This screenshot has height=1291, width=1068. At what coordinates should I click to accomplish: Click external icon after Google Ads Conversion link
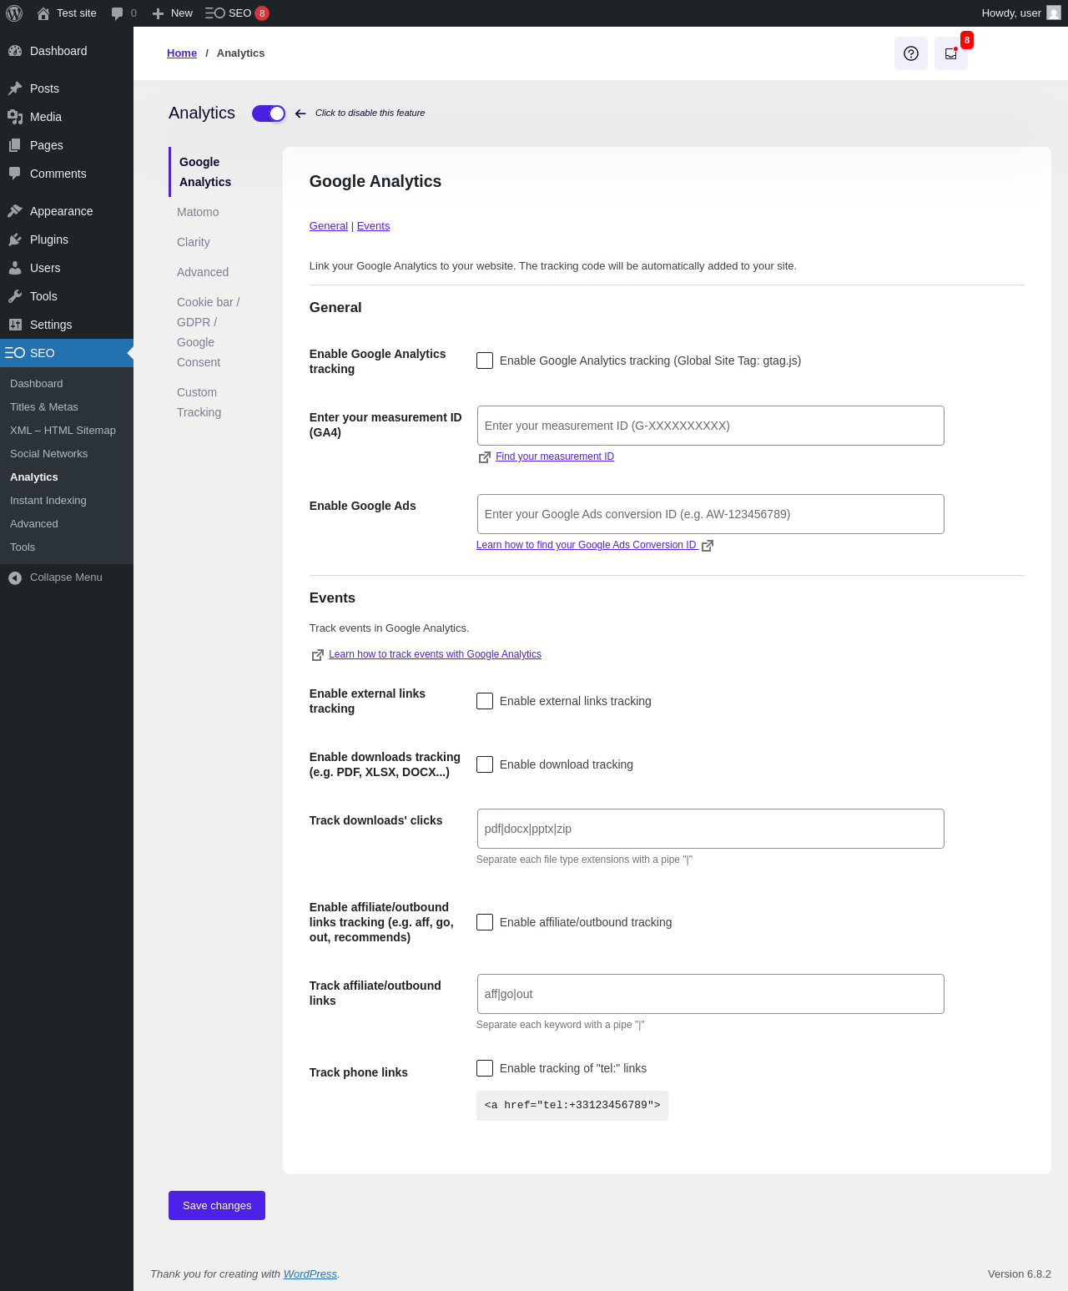point(708,546)
